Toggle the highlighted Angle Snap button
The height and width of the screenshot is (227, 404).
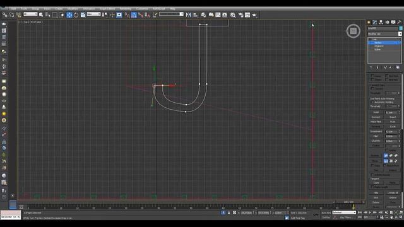(x=134, y=15)
